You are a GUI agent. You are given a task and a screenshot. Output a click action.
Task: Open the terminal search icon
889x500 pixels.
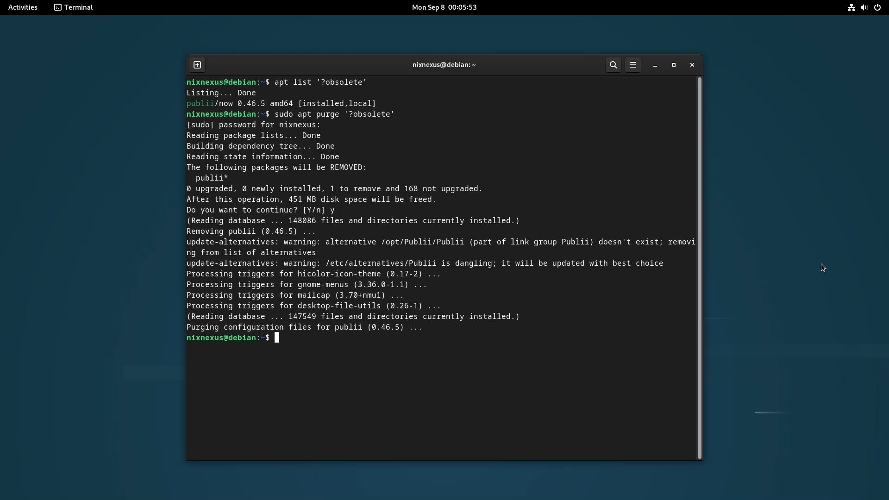(613, 65)
